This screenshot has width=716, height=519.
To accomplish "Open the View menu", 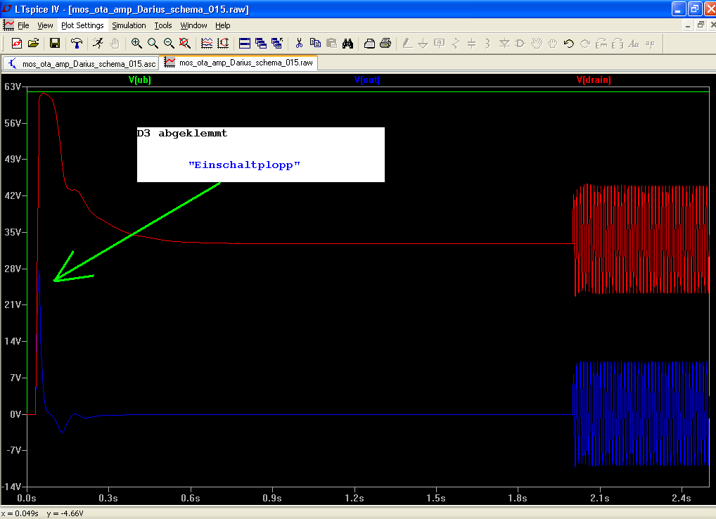I will pyautogui.click(x=45, y=25).
